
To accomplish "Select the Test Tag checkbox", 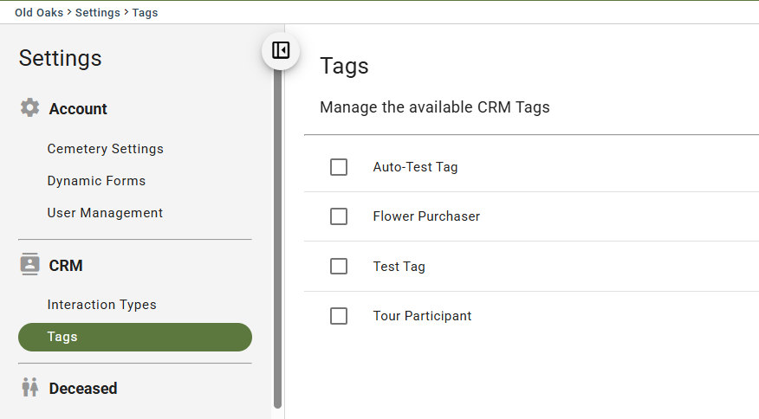I will [339, 266].
